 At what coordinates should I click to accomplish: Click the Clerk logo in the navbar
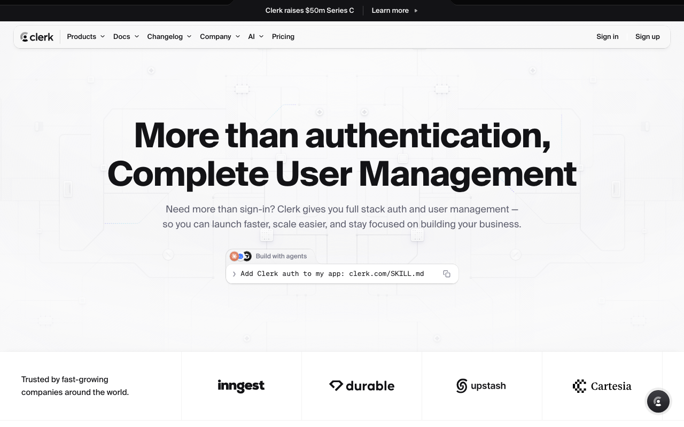pyautogui.click(x=37, y=37)
